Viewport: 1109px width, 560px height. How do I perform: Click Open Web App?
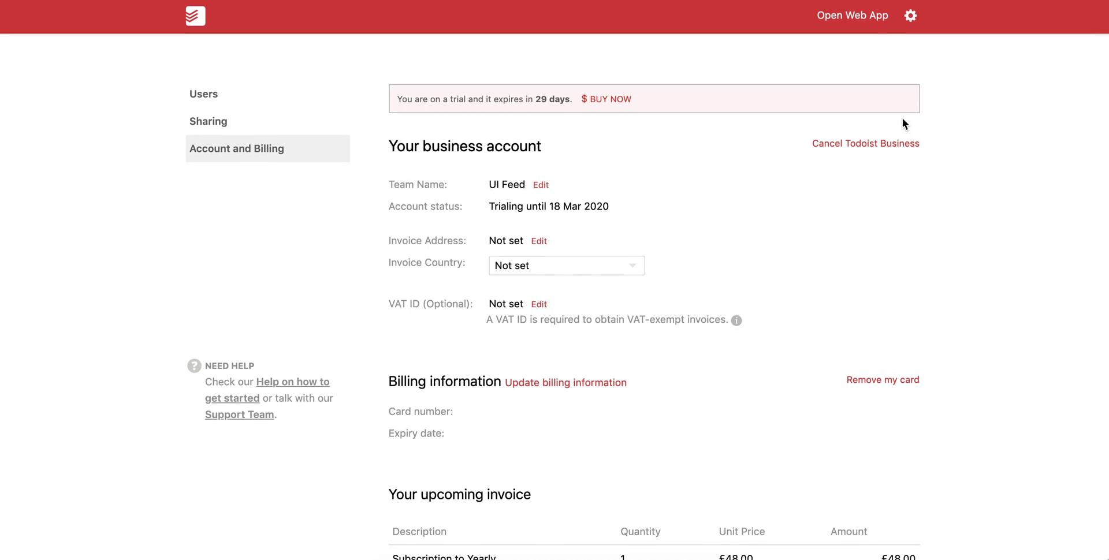[x=852, y=16]
